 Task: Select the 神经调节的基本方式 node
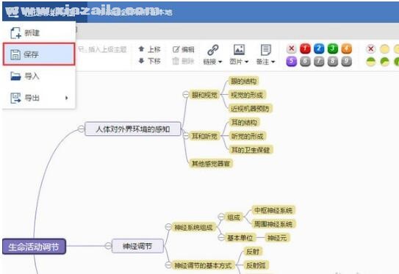point(203,265)
